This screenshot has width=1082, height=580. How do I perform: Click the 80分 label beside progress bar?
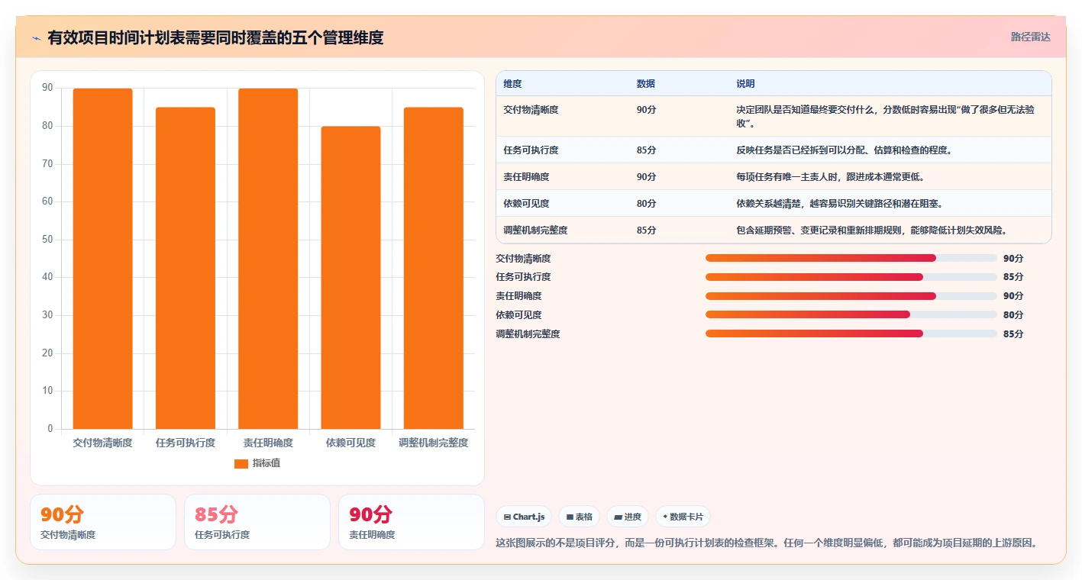[1013, 314]
